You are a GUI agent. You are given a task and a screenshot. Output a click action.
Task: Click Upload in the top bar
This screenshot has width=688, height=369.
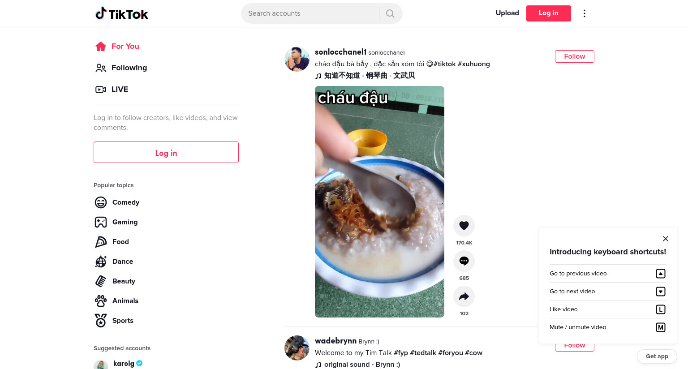point(507,13)
